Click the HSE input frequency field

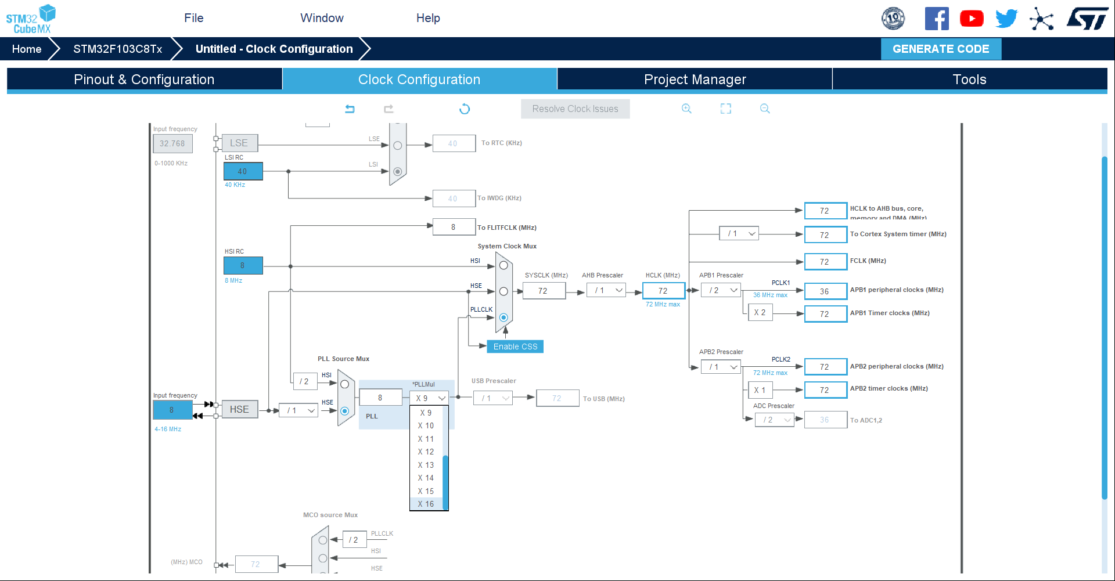[x=172, y=410]
